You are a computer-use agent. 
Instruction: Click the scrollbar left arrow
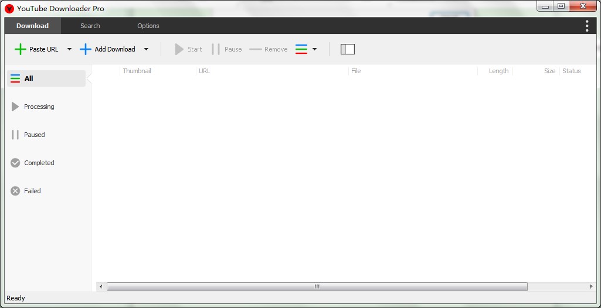tap(101, 286)
